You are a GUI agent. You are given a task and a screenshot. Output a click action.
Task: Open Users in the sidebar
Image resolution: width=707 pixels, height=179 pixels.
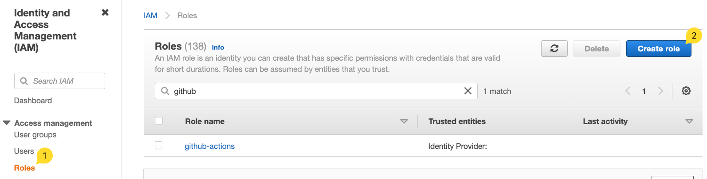coord(24,151)
